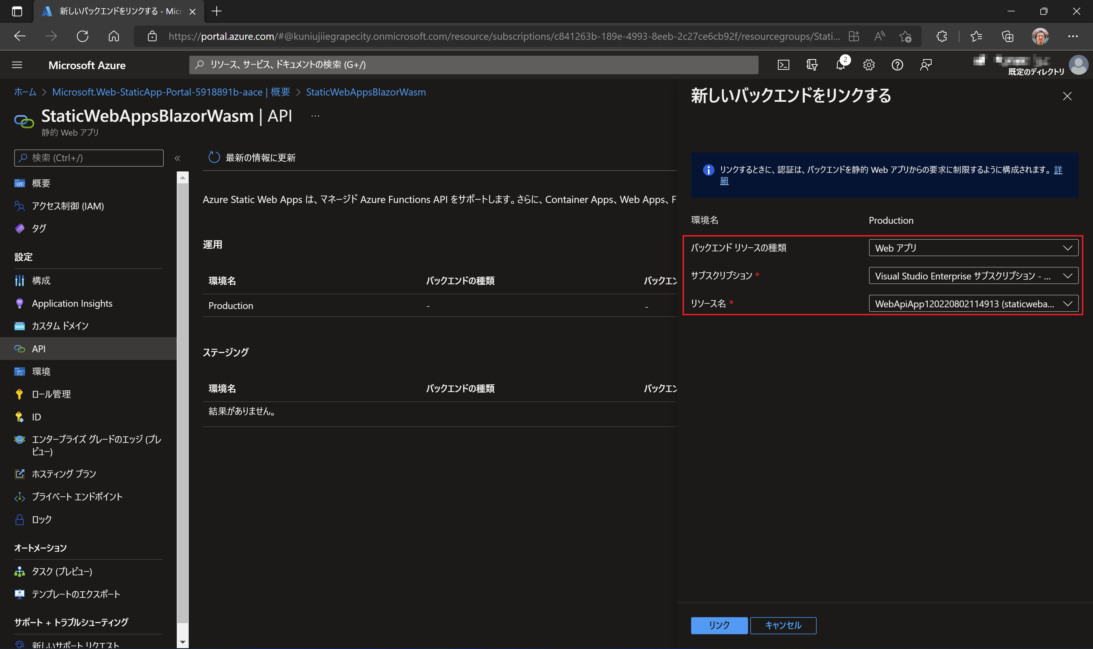Click the リンク button

click(x=719, y=625)
